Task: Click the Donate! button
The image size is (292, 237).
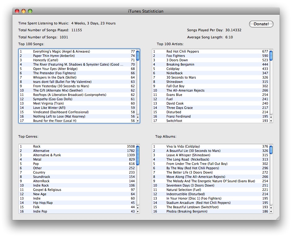Action: point(261,24)
